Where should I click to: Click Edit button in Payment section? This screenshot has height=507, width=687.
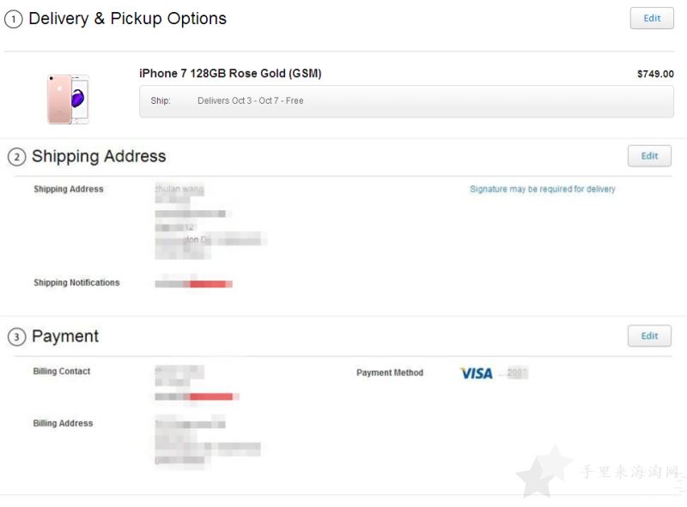pyautogui.click(x=649, y=335)
